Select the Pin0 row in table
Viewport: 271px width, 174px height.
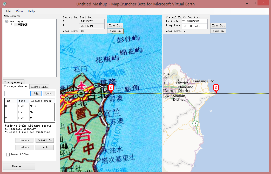[x=30, y=106]
